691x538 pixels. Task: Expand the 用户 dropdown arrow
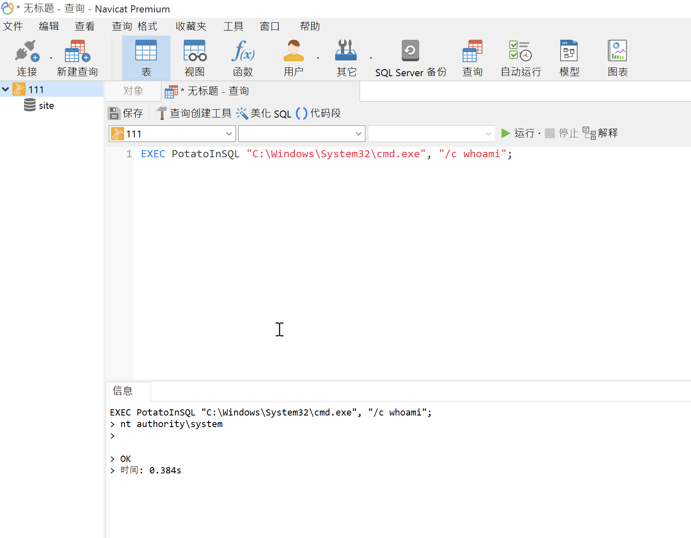(x=318, y=58)
